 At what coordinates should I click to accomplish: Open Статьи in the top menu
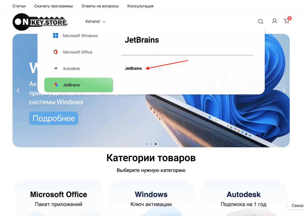click(x=19, y=6)
